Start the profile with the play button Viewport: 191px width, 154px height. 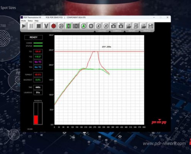click(24, 26)
